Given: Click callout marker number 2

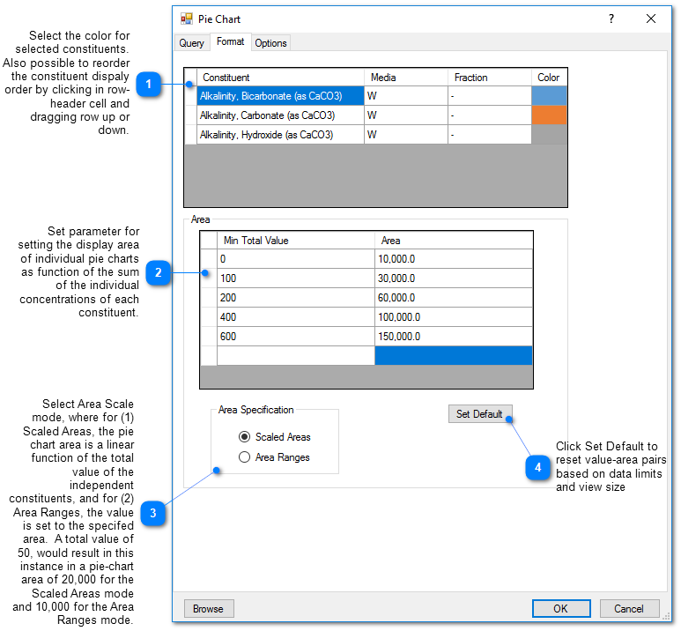Looking at the screenshot, I should [x=158, y=273].
